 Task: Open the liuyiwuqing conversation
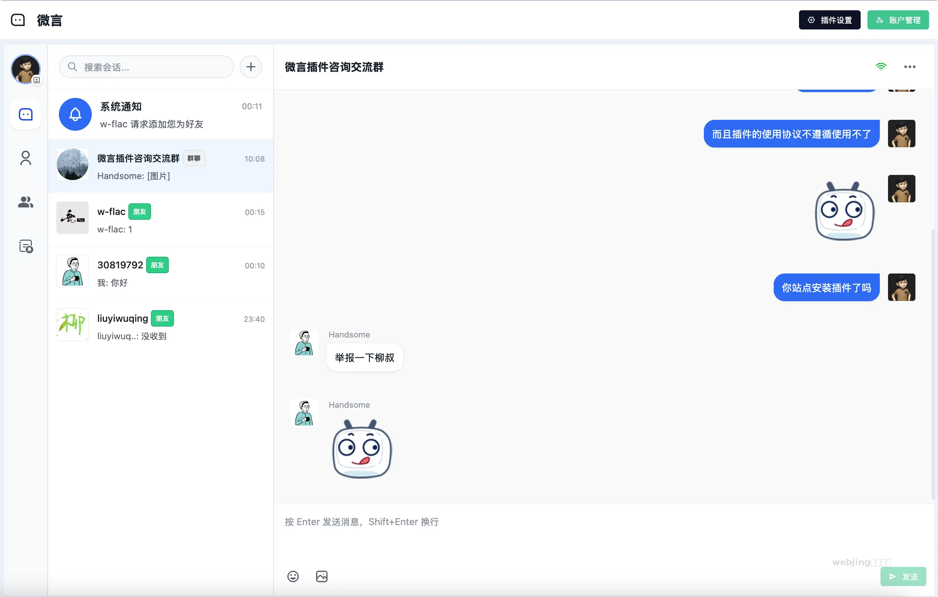point(161,326)
